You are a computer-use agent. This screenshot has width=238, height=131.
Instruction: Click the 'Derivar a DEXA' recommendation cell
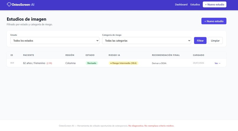coord(159,63)
